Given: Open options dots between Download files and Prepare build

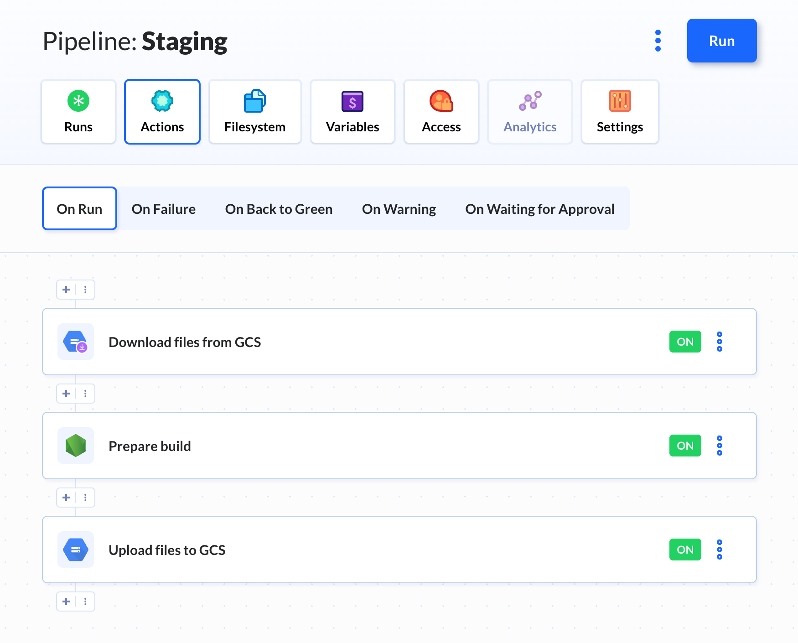Looking at the screenshot, I should 85,394.
